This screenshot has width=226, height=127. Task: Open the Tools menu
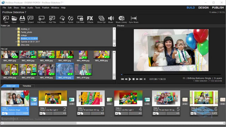(38, 8)
